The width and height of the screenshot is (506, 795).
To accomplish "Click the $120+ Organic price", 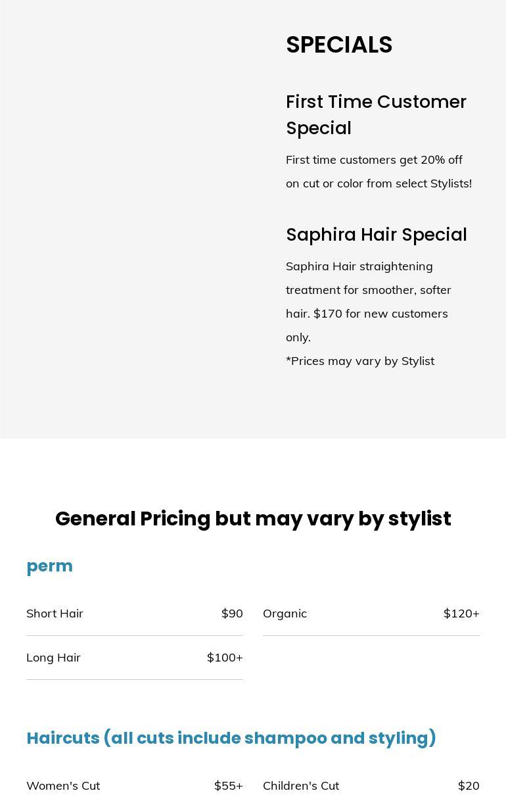I will pyautogui.click(x=461, y=614).
